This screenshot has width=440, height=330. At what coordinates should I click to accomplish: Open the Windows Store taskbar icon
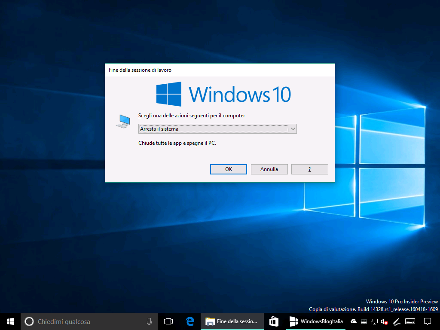coord(274,321)
